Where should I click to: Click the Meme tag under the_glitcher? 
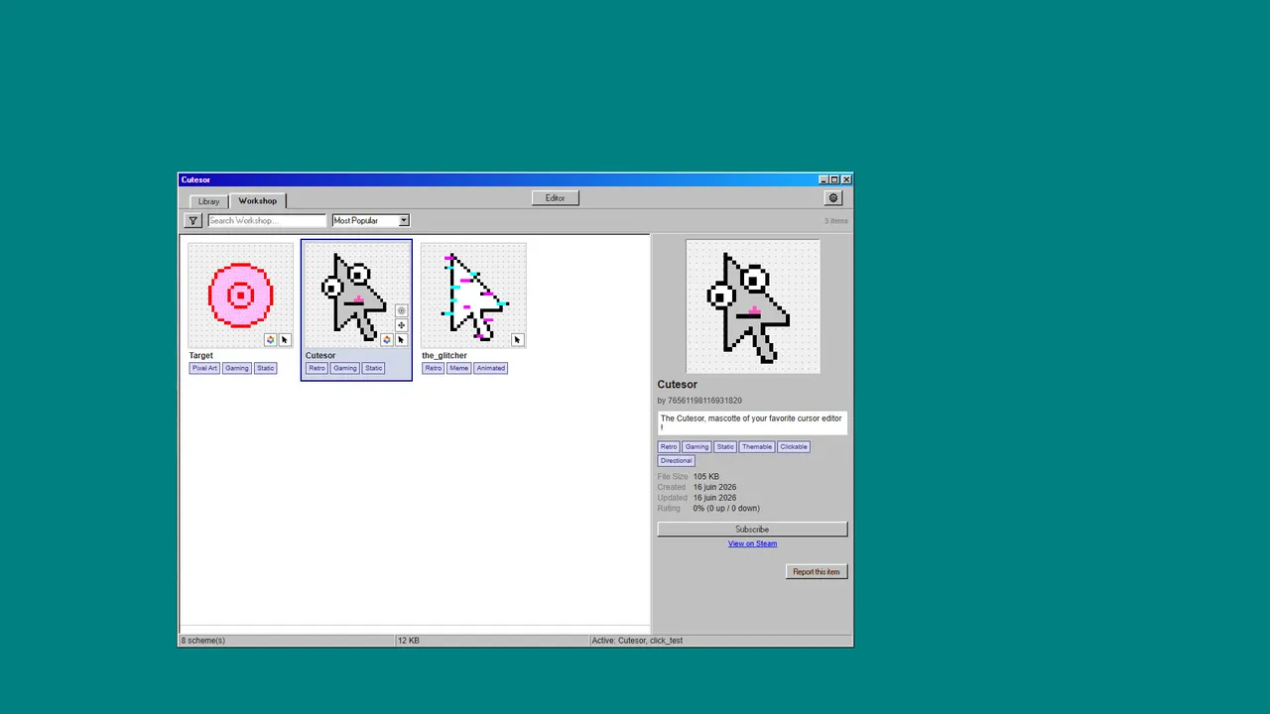[x=458, y=368]
